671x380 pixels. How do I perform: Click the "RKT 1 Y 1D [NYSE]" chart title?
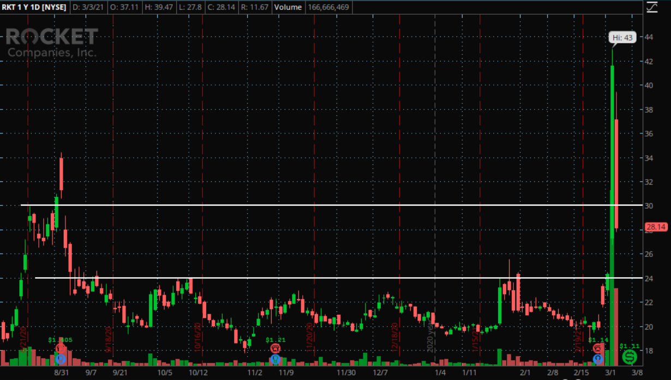click(34, 8)
